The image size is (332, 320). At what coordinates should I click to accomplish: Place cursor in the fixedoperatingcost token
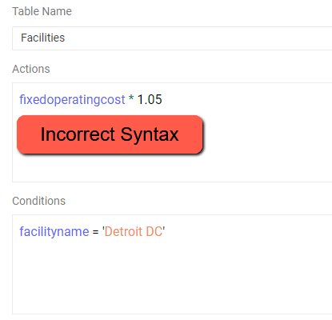72,100
